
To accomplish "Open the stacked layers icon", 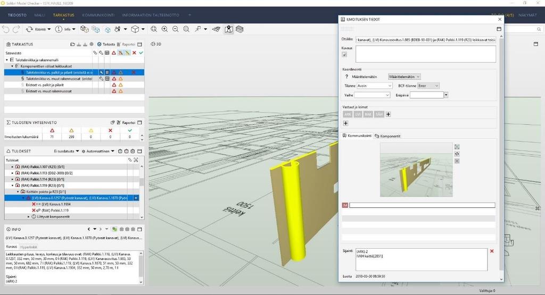I will 240,30.
